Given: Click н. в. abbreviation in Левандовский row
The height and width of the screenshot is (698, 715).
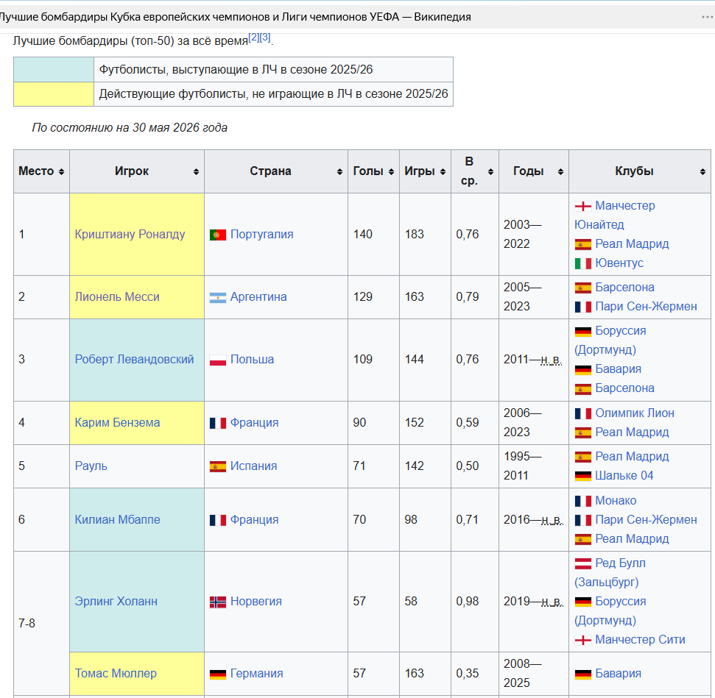Looking at the screenshot, I should pyautogui.click(x=552, y=360).
